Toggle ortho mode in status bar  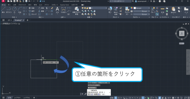click(x=127, y=98)
